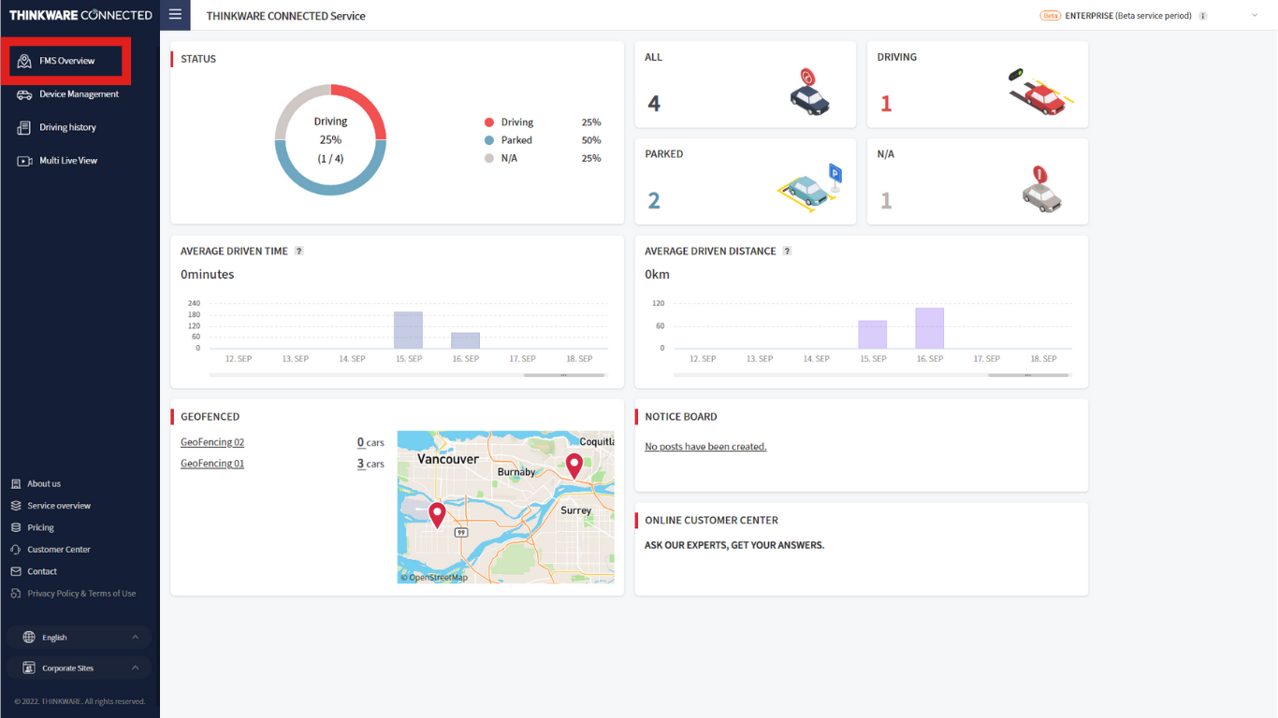Click the Privacy Policy document icon
The image size is (1278, 718).
pyautogui.click(x=16, y=594)
